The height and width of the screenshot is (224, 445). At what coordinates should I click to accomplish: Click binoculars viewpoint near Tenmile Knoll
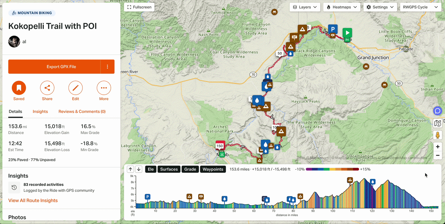click(x=274, y=12)
